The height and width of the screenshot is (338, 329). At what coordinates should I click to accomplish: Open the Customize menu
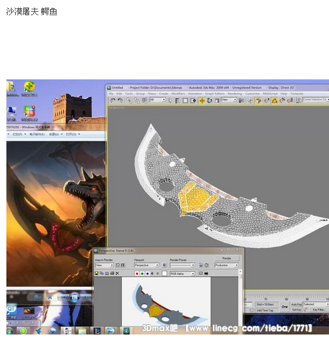tap(253, 93)
